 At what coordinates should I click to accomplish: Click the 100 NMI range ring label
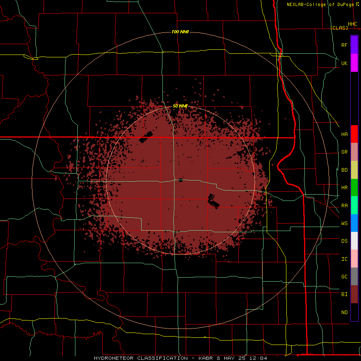(180, 32)
